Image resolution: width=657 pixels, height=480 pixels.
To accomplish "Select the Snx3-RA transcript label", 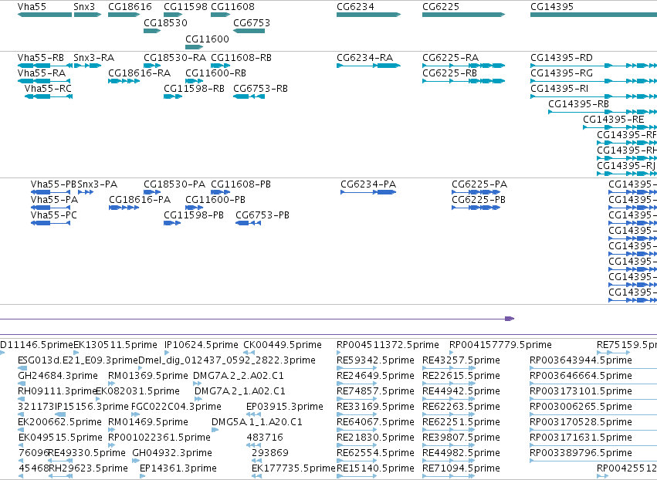I will point(94,58).
